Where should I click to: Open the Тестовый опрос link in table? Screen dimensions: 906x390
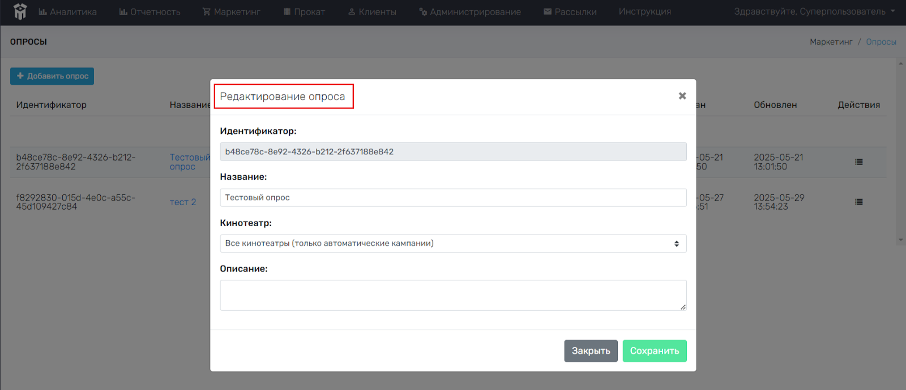(x=190, y=162)
